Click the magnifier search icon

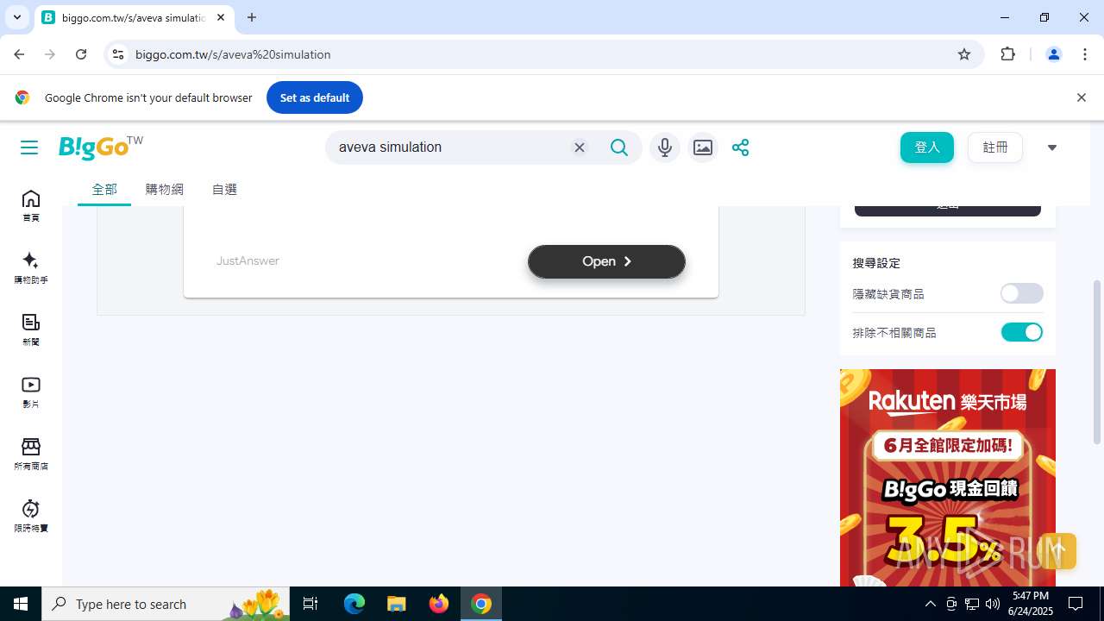(619, 147)
